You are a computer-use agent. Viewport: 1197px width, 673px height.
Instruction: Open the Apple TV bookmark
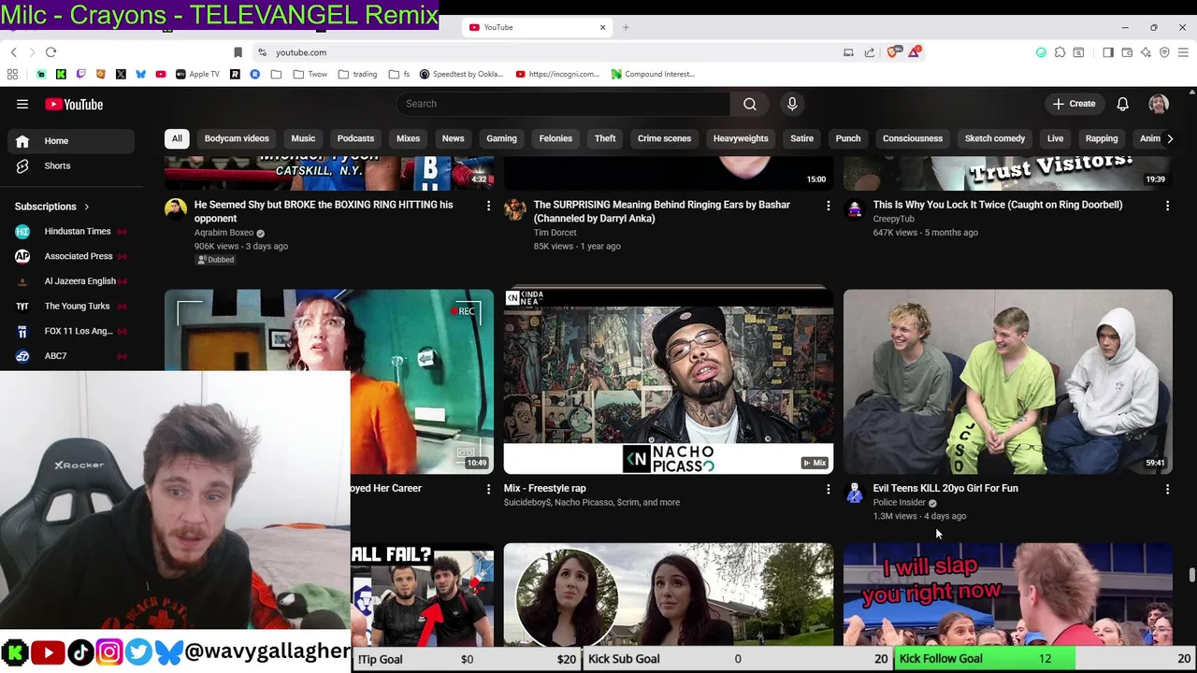(197, 74)
